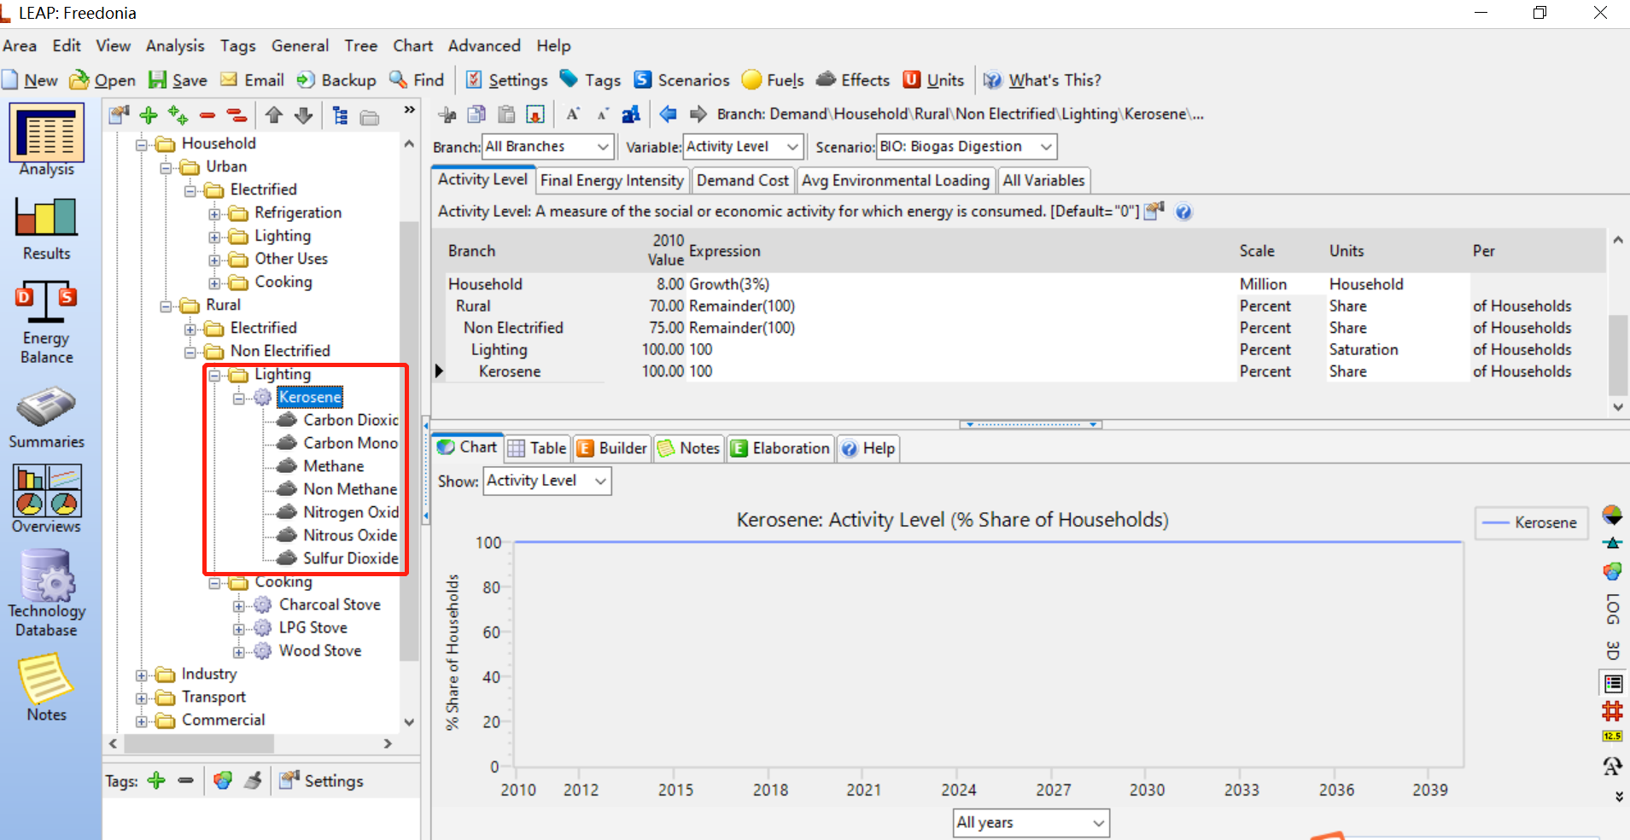Click the Scenarios toolbar button
1630x840 pixels.
[x=682, y=80]
